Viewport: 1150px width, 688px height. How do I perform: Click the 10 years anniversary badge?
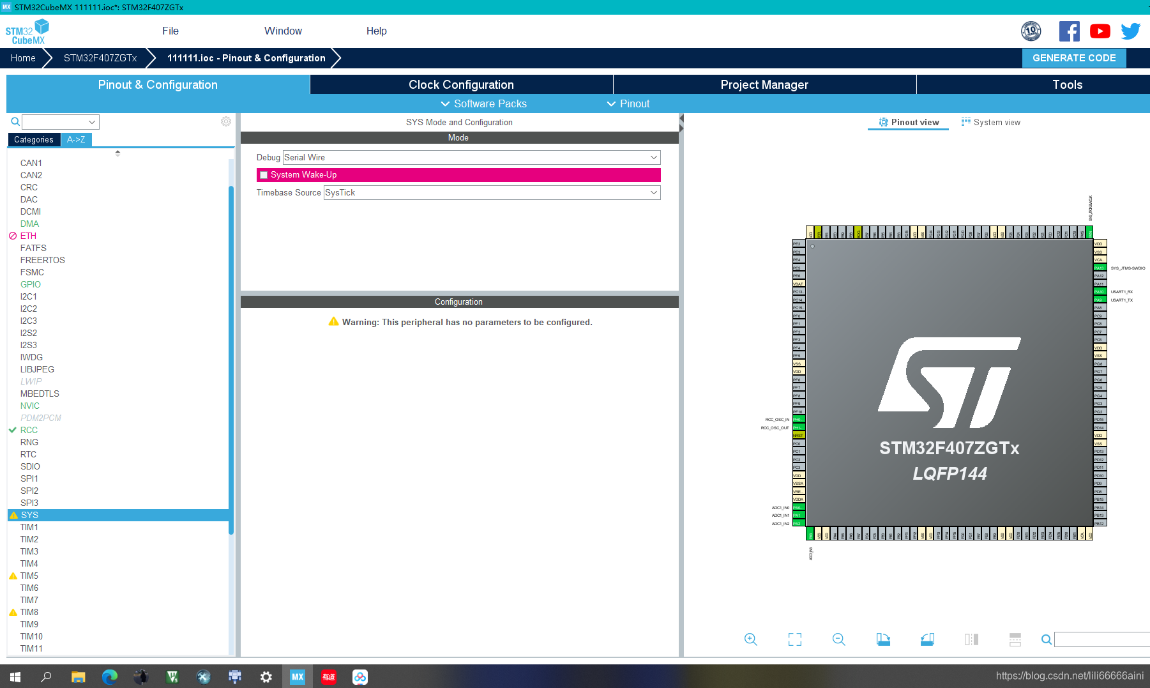pos(1031,31)
